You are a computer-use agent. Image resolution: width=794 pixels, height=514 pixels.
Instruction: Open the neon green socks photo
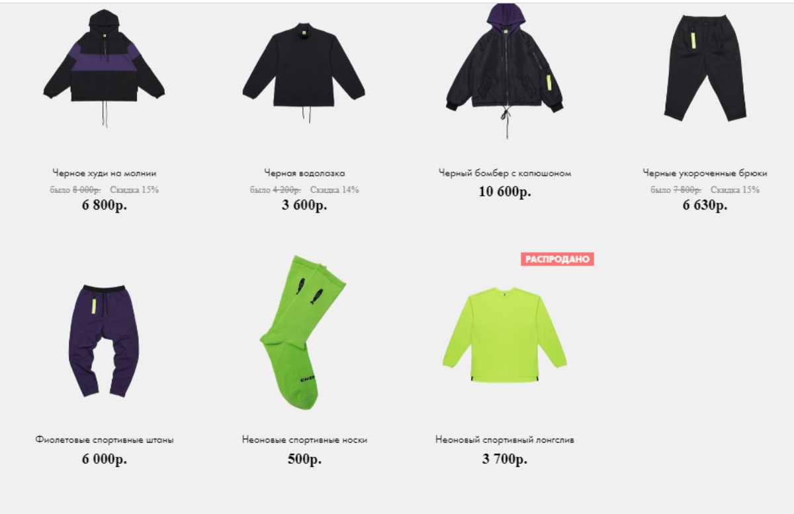point(303,332)
